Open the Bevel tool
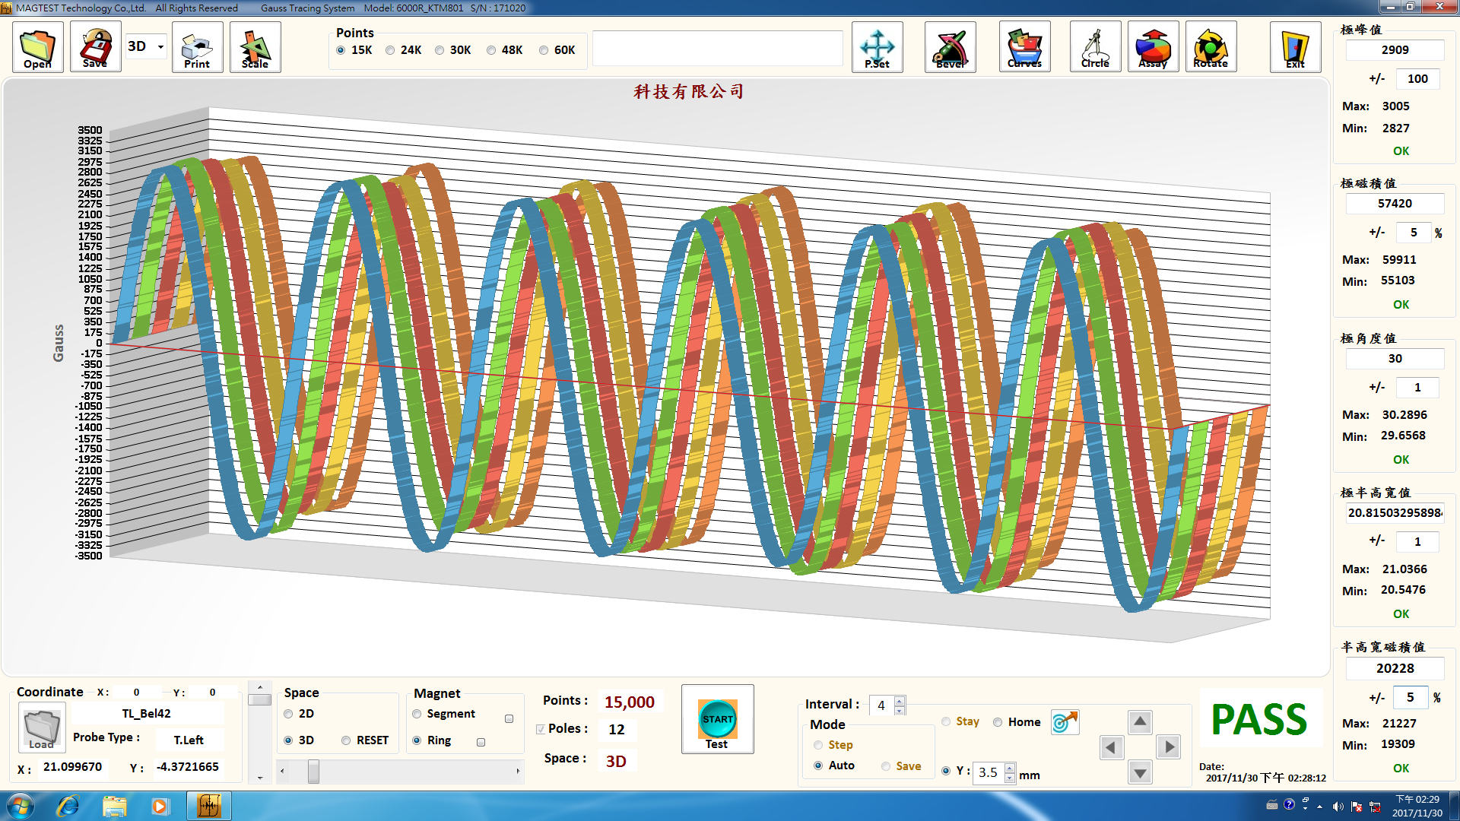1460x821 pixels. [950, 47]
